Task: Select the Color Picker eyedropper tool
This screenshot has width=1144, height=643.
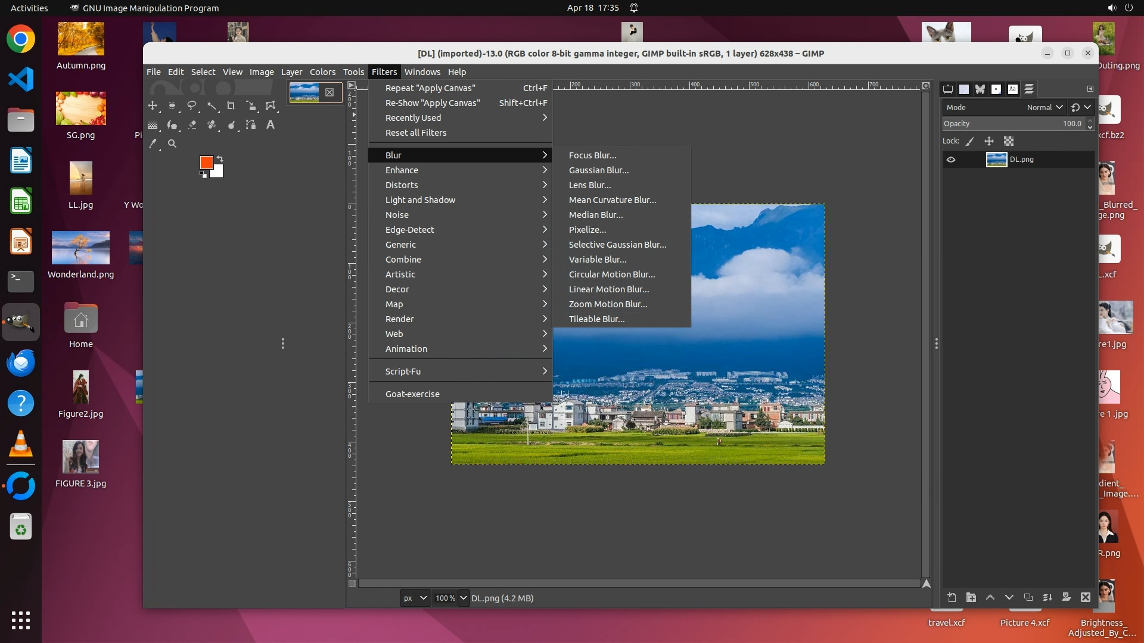Action: point(153,143)
